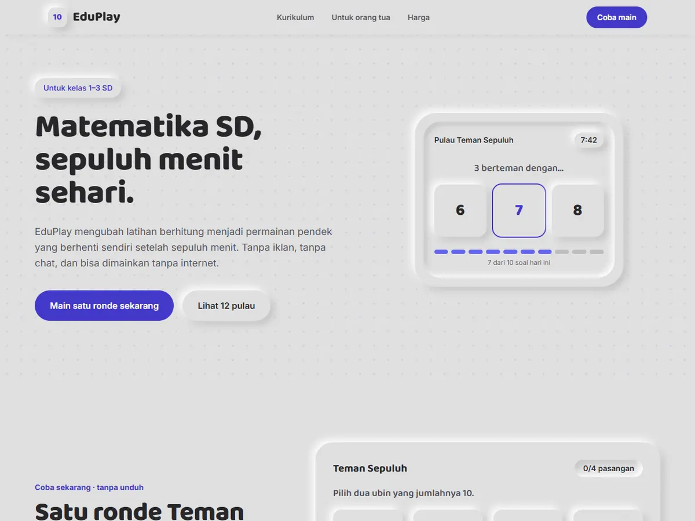Click the 7:42 timer pill
The image size is (695, 521).
click(589, 140)
